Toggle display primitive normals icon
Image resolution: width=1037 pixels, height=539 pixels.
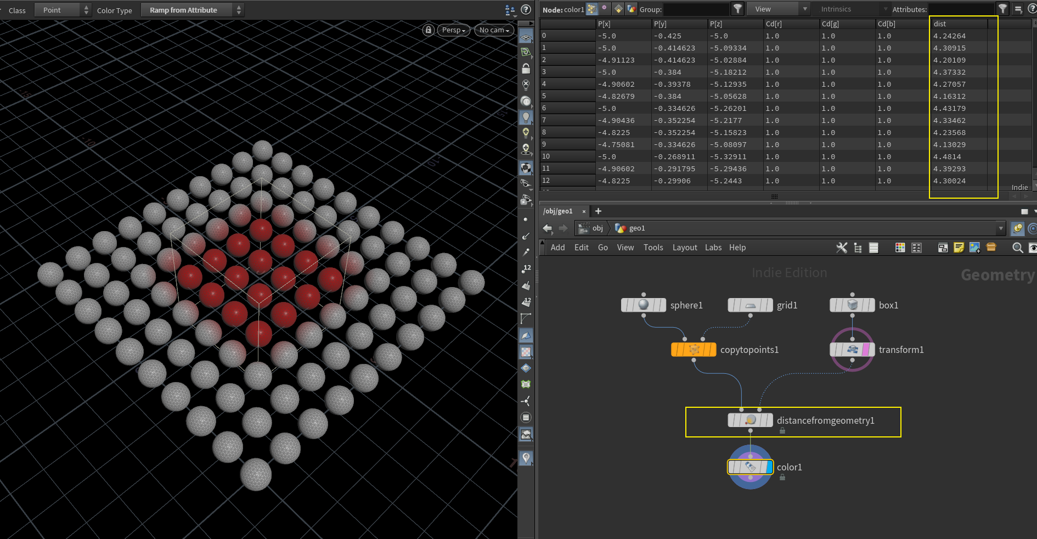pos(526,285)
